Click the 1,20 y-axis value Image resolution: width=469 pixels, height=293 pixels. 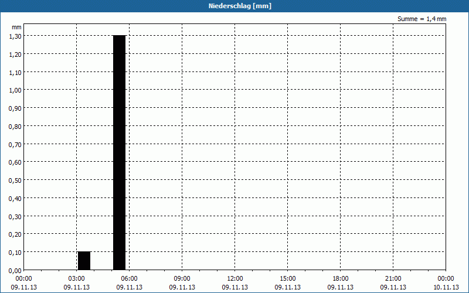point(15,54)
